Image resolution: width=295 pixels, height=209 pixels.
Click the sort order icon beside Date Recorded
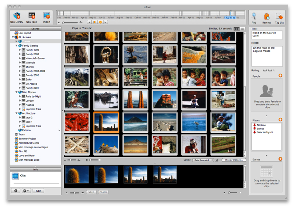pyautogui.click(x=217, y=160)
